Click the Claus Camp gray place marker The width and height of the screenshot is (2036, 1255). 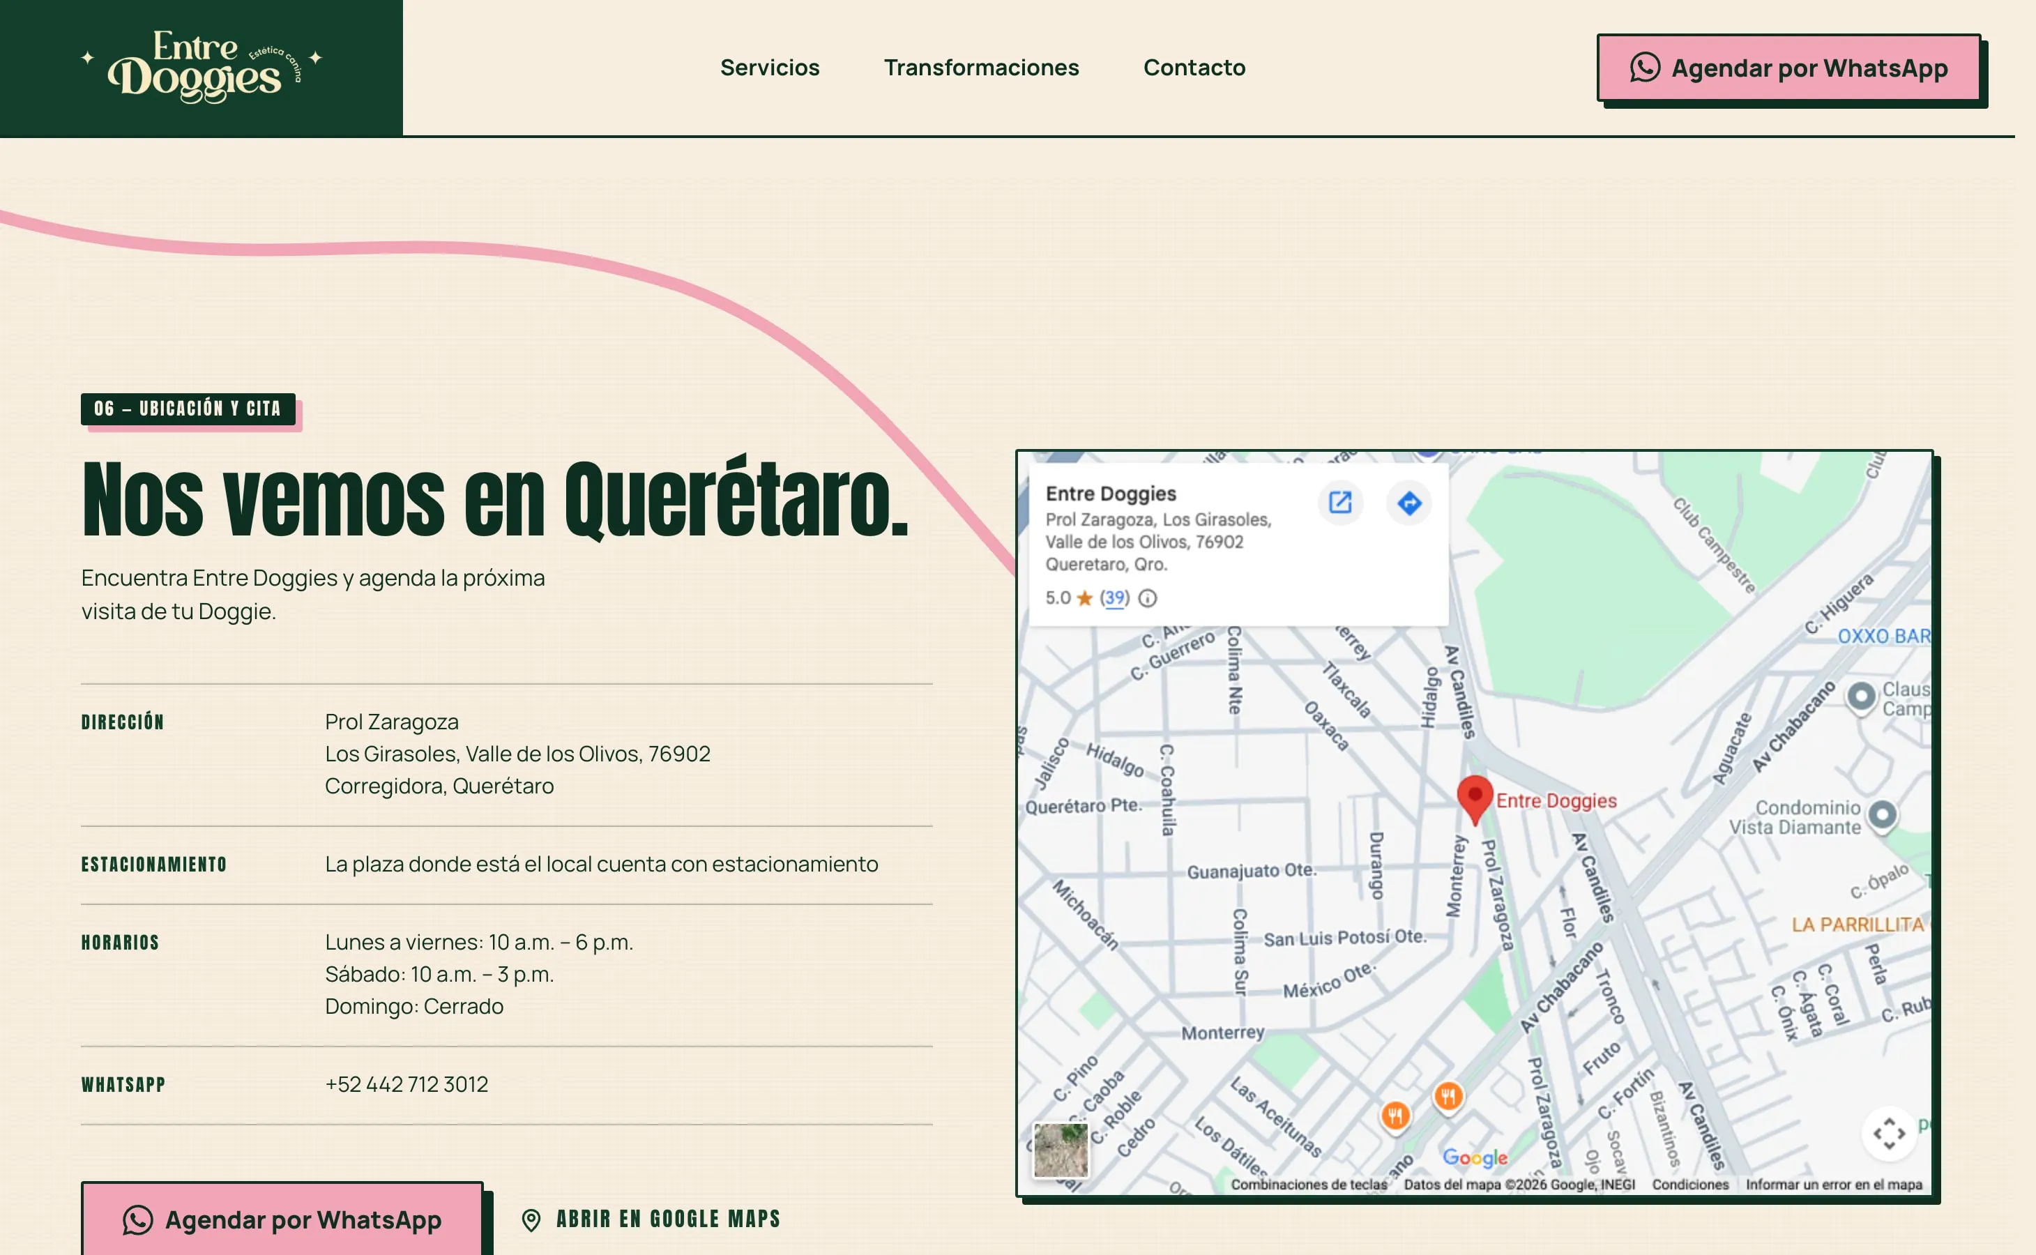pyautogui.click(x=1860, y=697)
